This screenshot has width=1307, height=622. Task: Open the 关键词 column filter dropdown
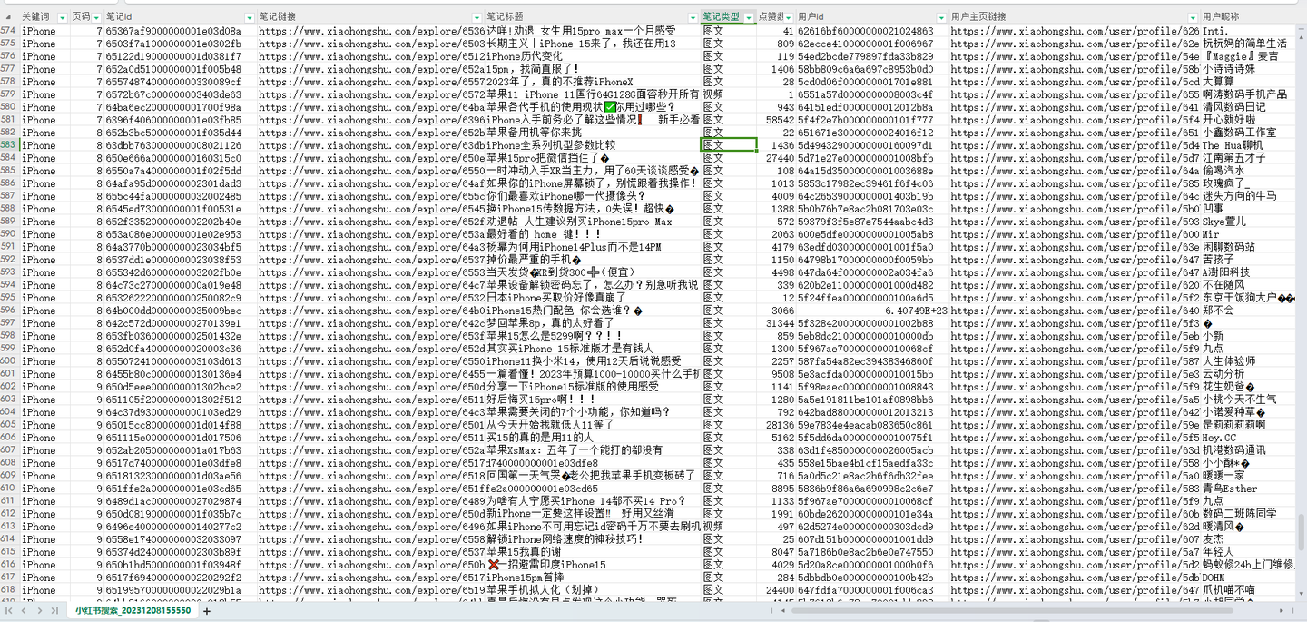62,17
